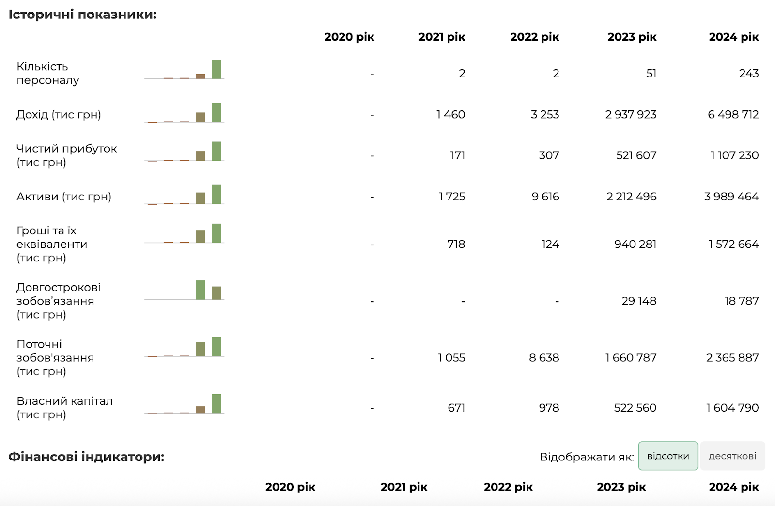Select the 2021 рік column header
Viewport: 775px width, 506px height.
pos(442,37)
